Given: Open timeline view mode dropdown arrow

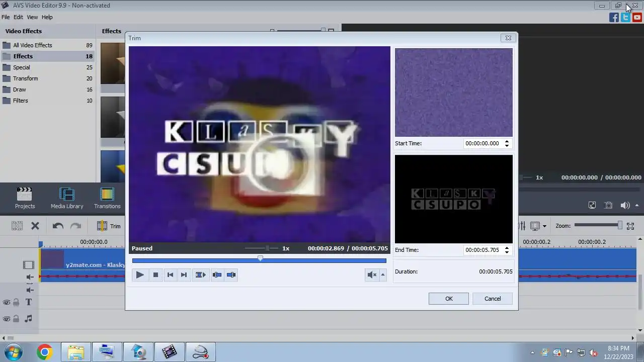Looking at the screenshot, I should click(x=544, y=226).
